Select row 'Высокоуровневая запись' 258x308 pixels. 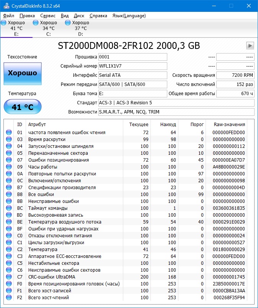(x=126, y=215)
